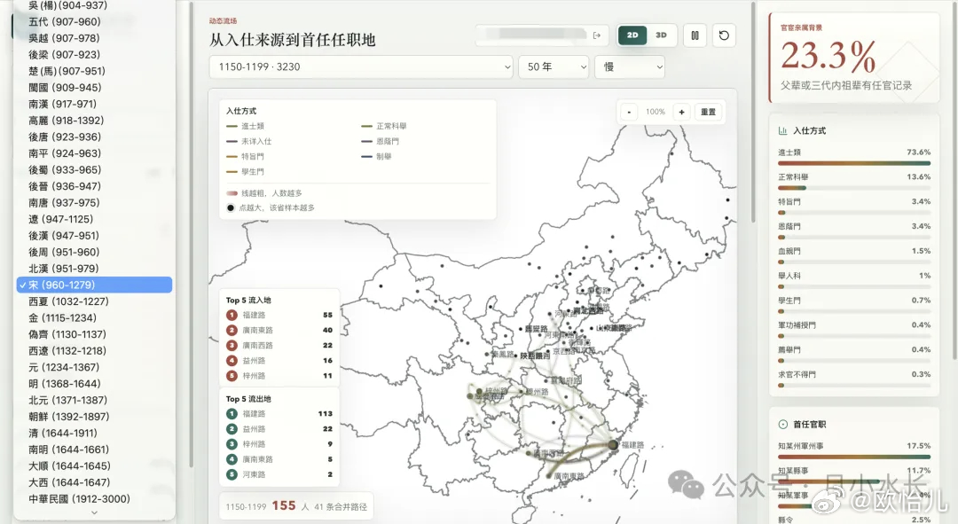Viewport: 958px width, 524px height.
Task: Click the 福建路 outflow rank 1 badge
Action: click(232, 413)
